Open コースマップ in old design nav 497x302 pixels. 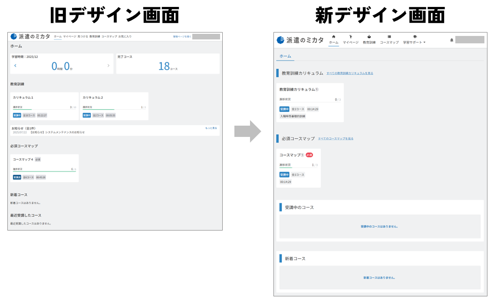point(109,36)
